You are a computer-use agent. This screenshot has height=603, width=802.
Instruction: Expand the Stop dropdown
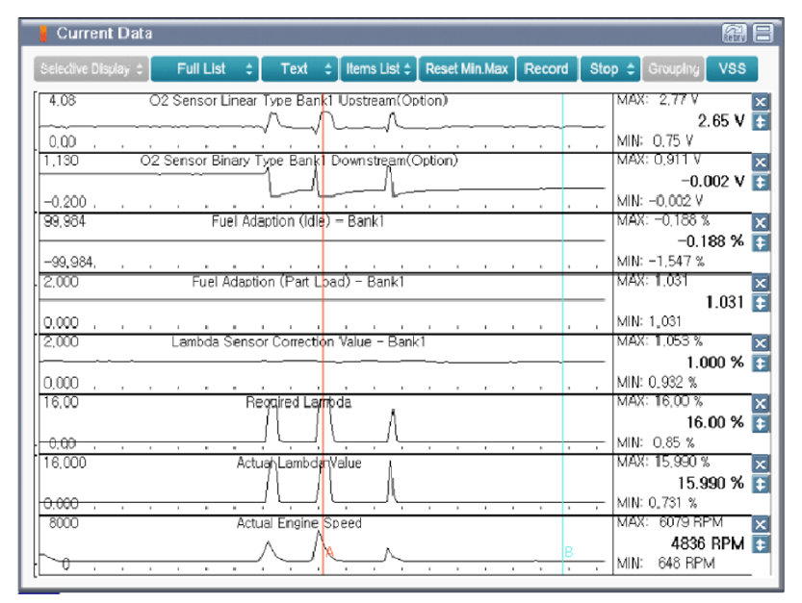point(610,69)
